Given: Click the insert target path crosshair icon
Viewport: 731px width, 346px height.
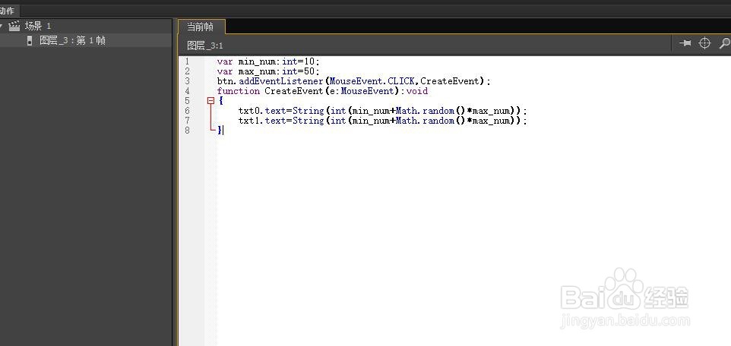Looking at the screenshot, I should pos(704,43).
